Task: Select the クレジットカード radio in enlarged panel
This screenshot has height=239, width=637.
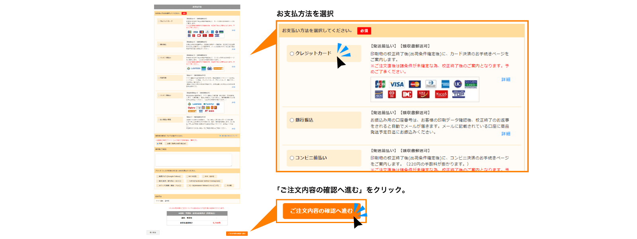Action: coord(292,54)
